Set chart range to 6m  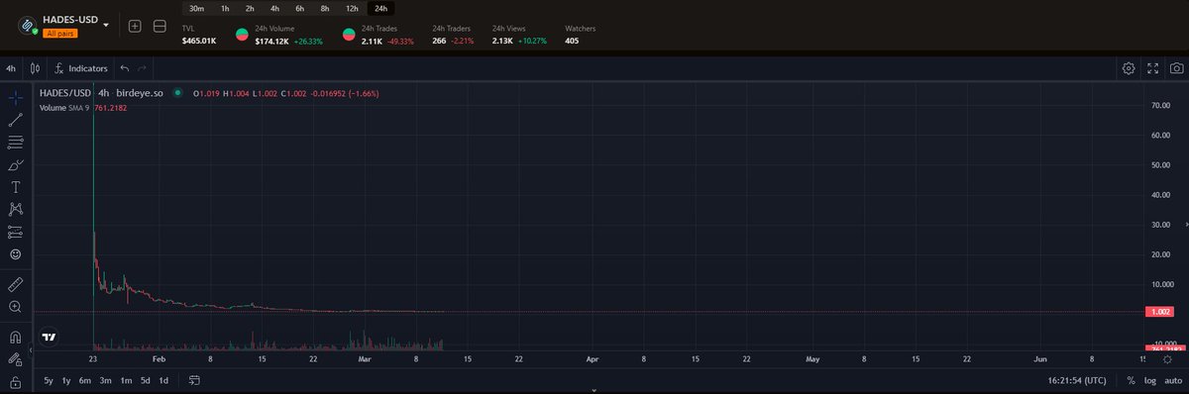click(x=85, y=380)
